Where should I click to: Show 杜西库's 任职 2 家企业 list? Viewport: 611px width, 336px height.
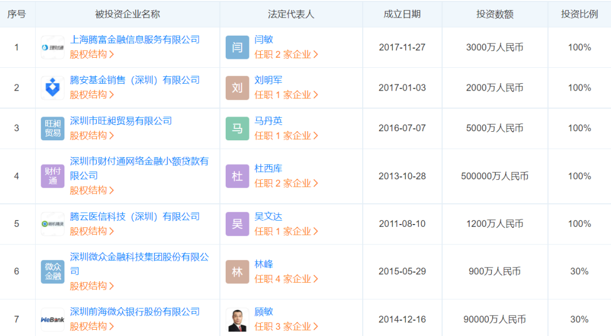click(286, 183)
